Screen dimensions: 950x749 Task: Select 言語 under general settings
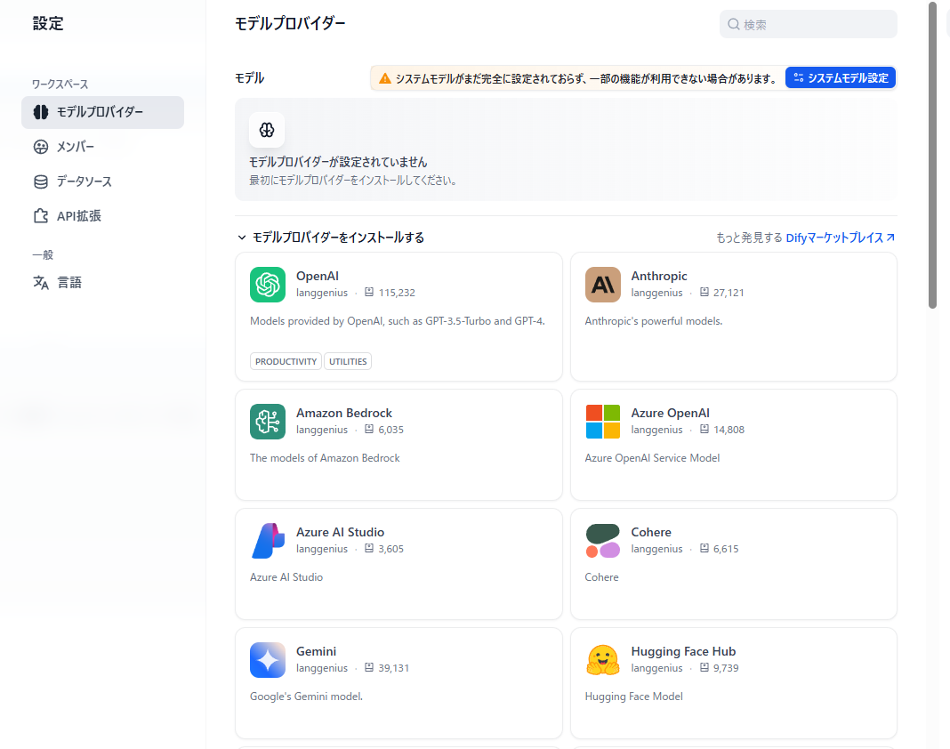(x=68, y=283)
